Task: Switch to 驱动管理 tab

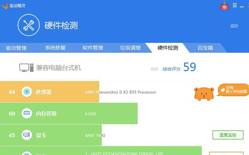Action: click(16, 48)
